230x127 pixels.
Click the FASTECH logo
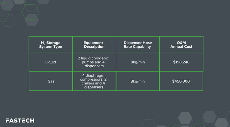20,121
